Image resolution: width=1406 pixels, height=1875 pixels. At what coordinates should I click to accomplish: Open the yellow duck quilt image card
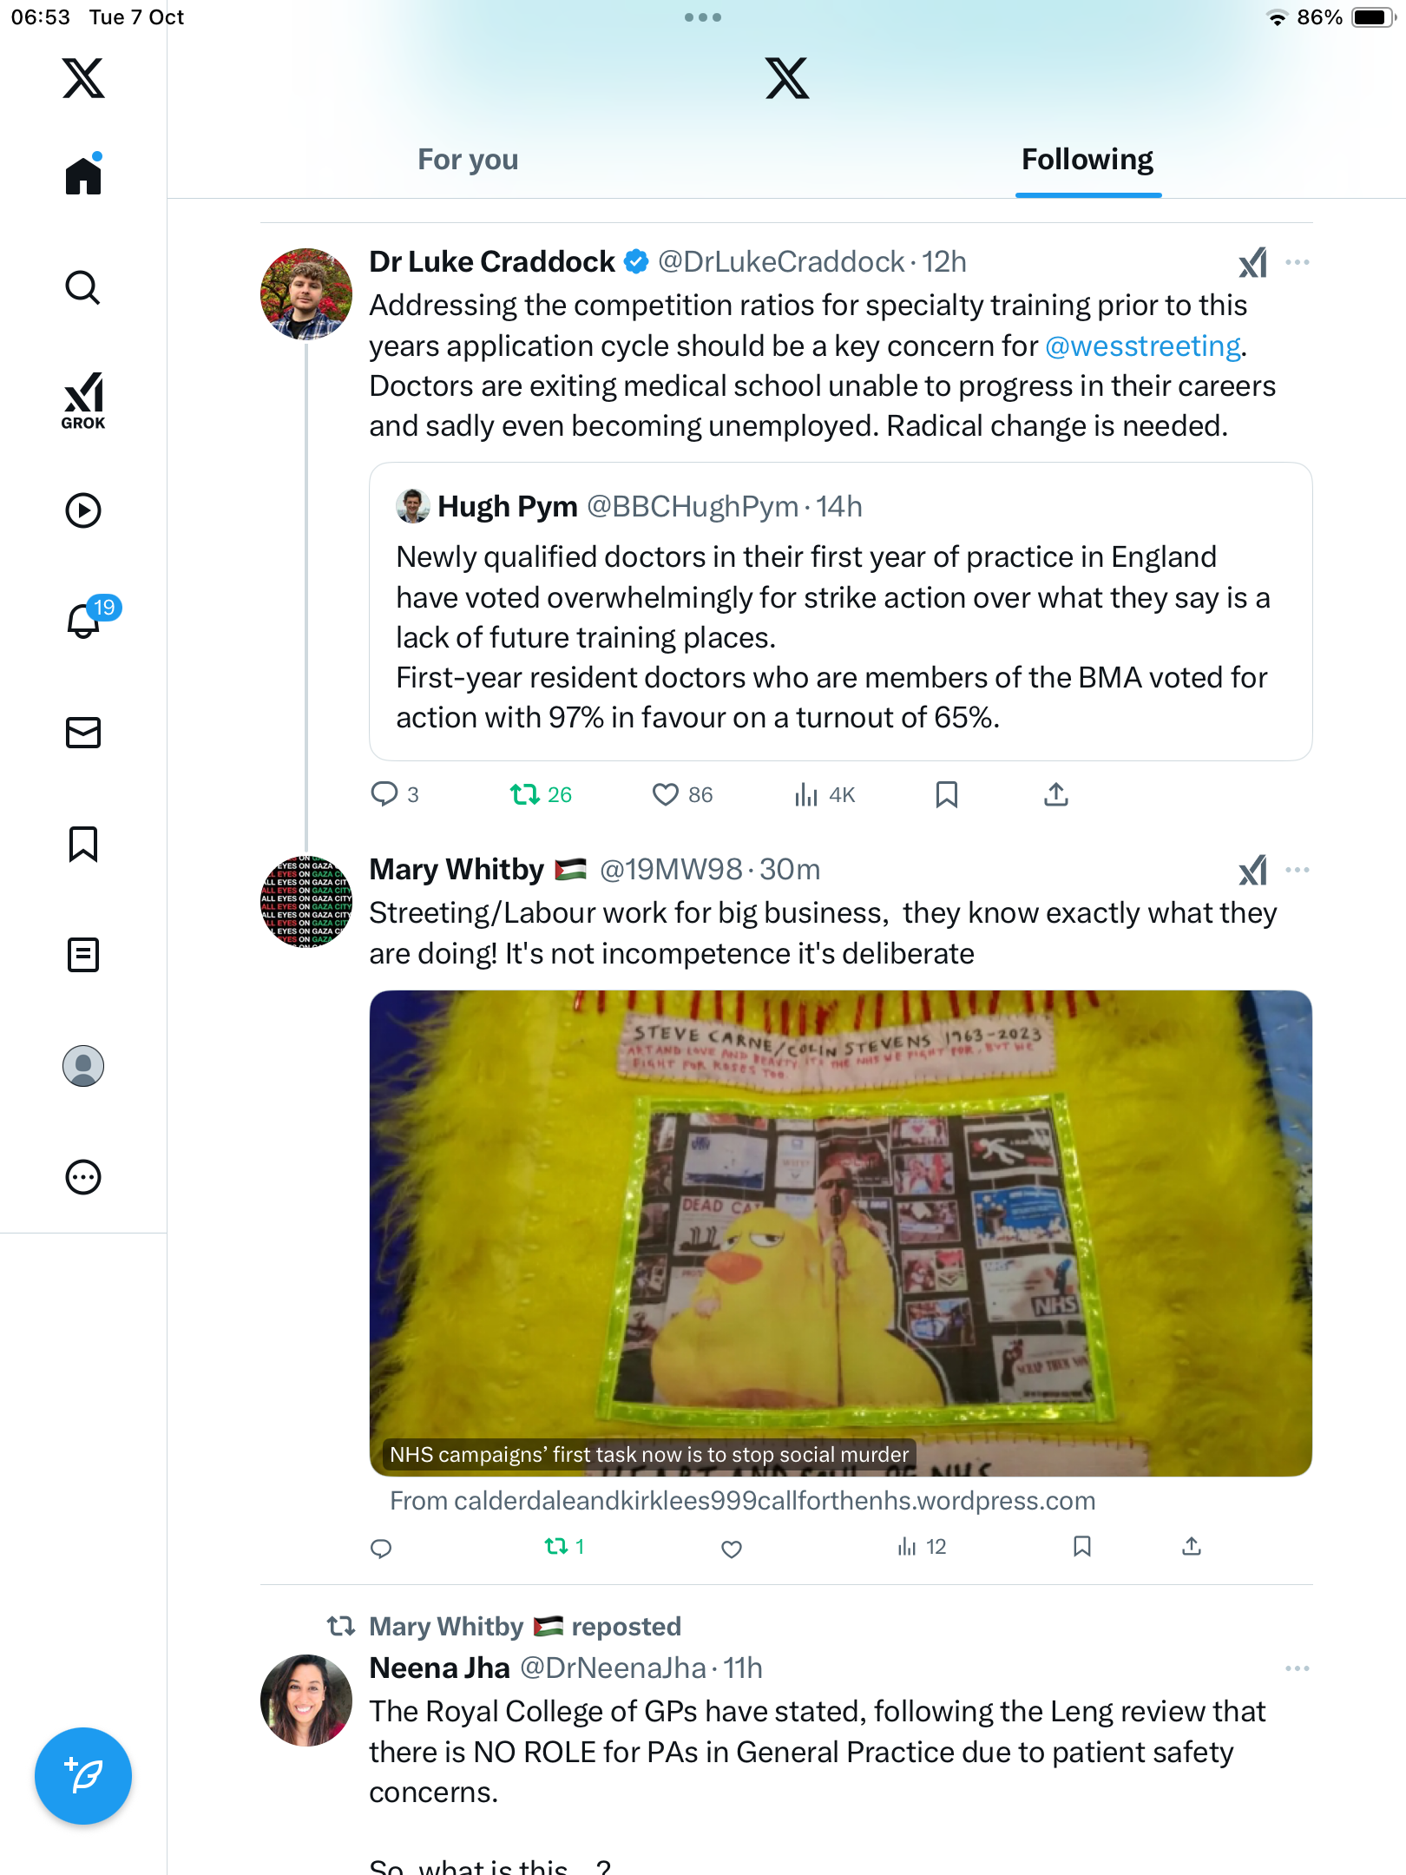point(840,1233)
